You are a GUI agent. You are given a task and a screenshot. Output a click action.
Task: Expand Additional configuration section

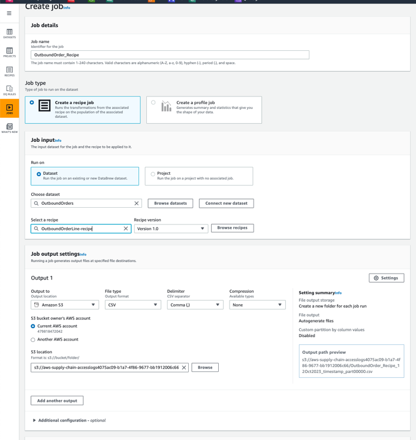69,420
